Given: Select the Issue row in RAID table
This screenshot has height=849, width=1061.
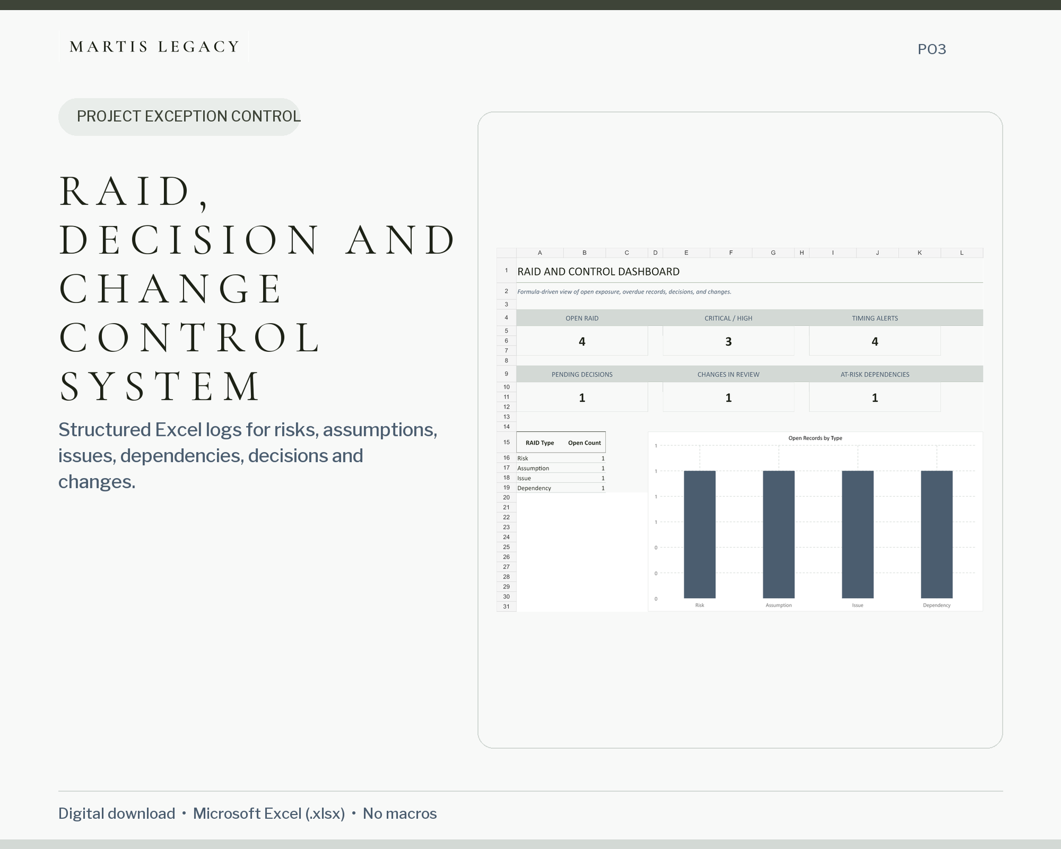Looking at the screenshot, I should point(561,478).
